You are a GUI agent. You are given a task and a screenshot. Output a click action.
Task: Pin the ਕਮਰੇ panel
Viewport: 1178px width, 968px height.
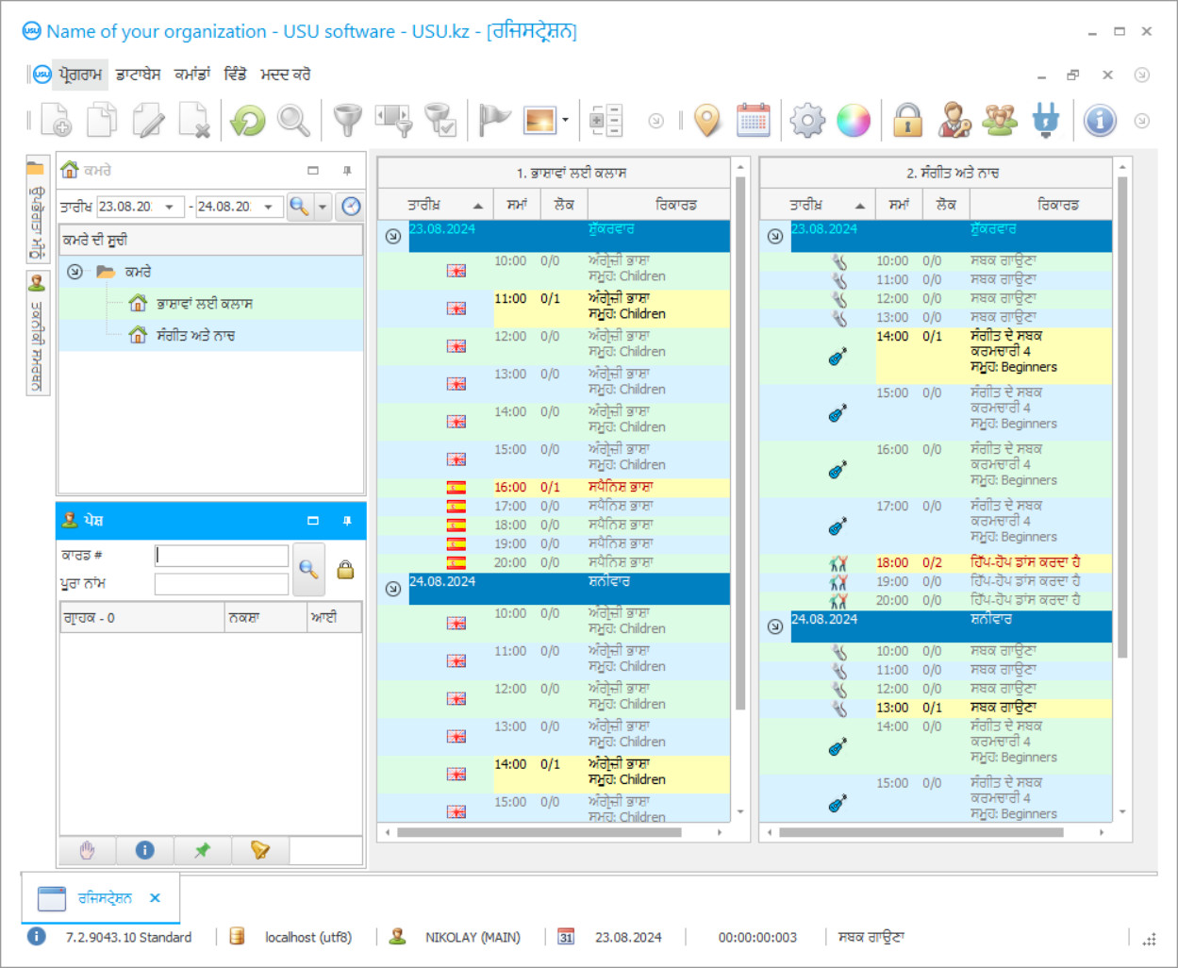[347, 171]
